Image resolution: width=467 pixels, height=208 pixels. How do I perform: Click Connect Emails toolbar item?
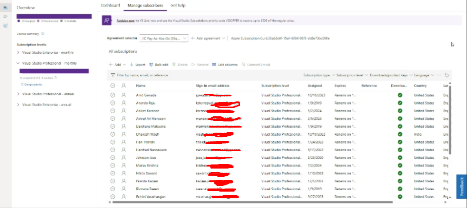[x=256, y=65]
